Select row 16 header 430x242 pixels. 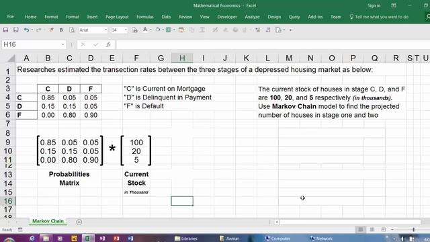pyautogui.click(x=7, y=201)
